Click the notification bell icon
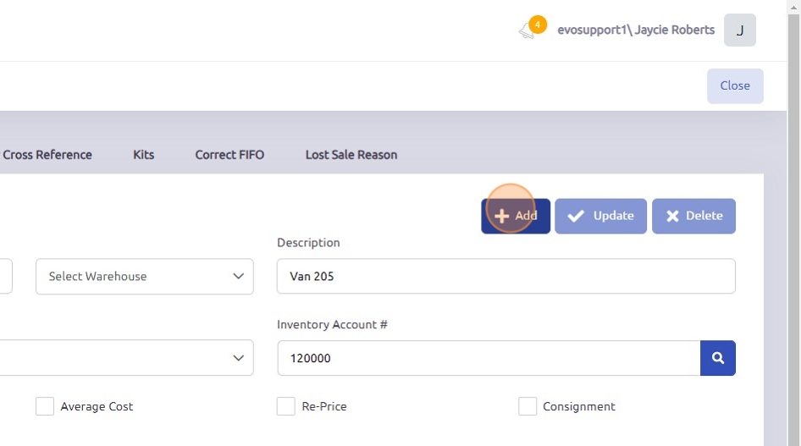This screenshot has width=801, height=446. (x=528, y=31)
